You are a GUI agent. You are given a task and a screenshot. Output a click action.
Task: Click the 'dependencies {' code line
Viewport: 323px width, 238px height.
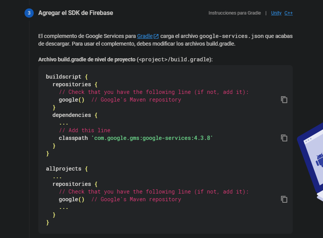coord(75,115)
